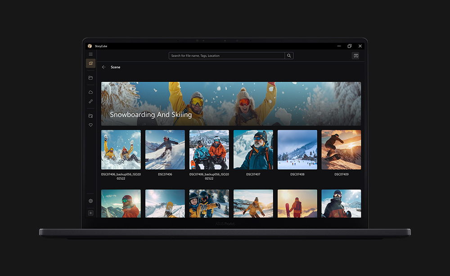This screenshot has width=450, height=276.
Task: Click the display icon at top right
Action: point(355,56)
